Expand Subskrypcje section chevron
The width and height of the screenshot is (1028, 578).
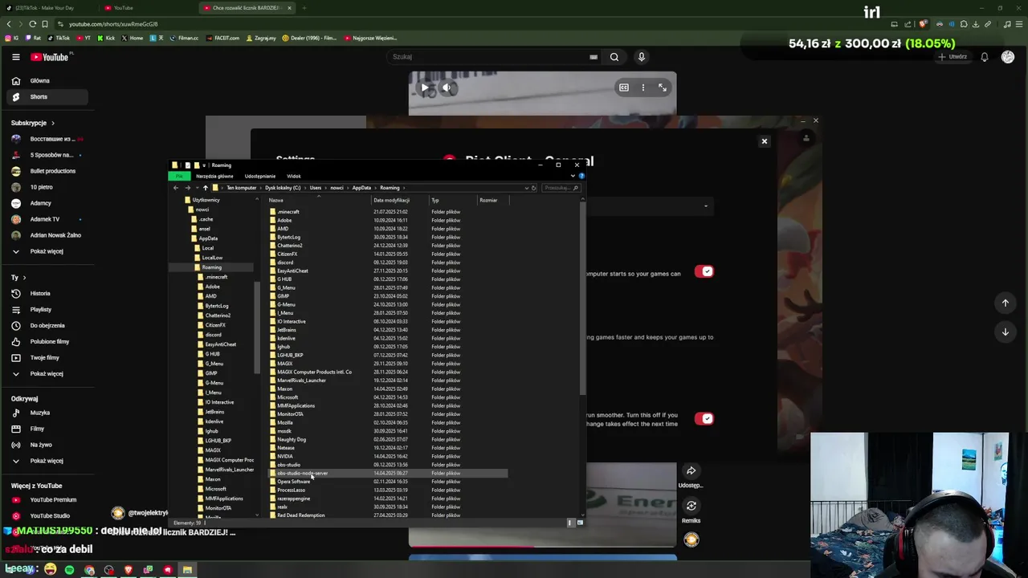tap(53, 123)
